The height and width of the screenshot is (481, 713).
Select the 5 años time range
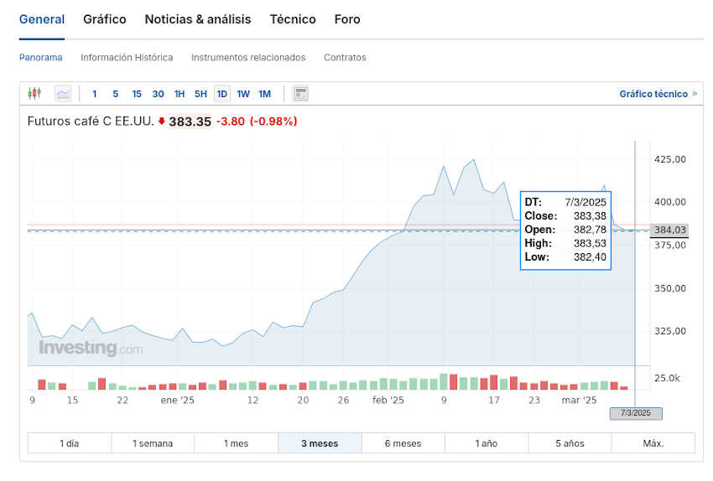coord(570,443)
